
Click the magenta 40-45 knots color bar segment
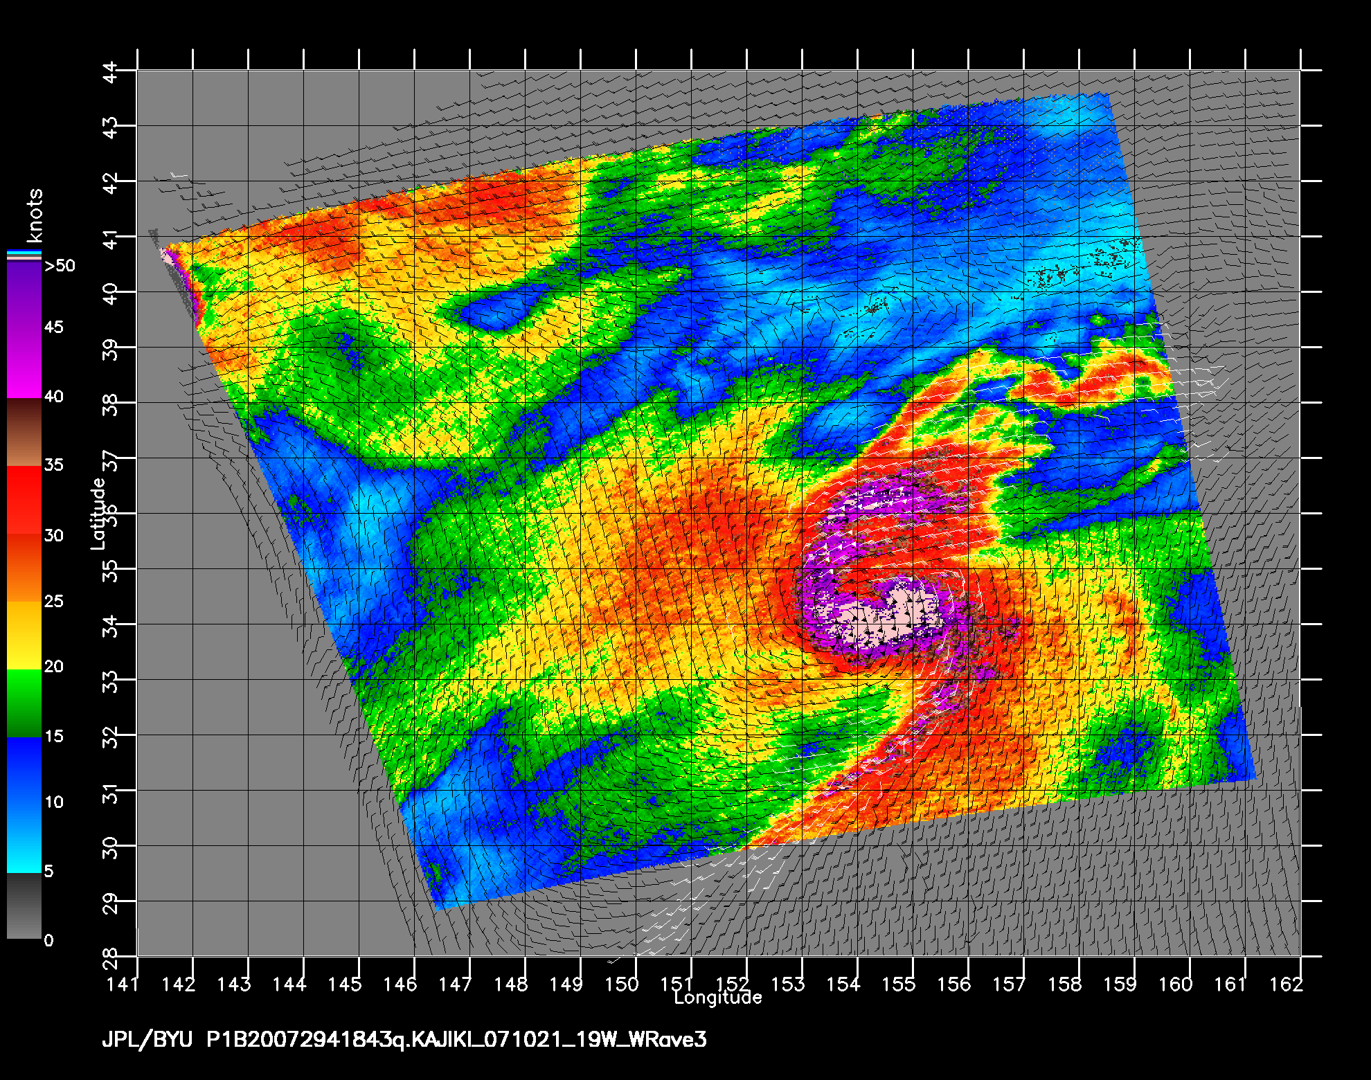pyautogui.click(x=24, y=363)
